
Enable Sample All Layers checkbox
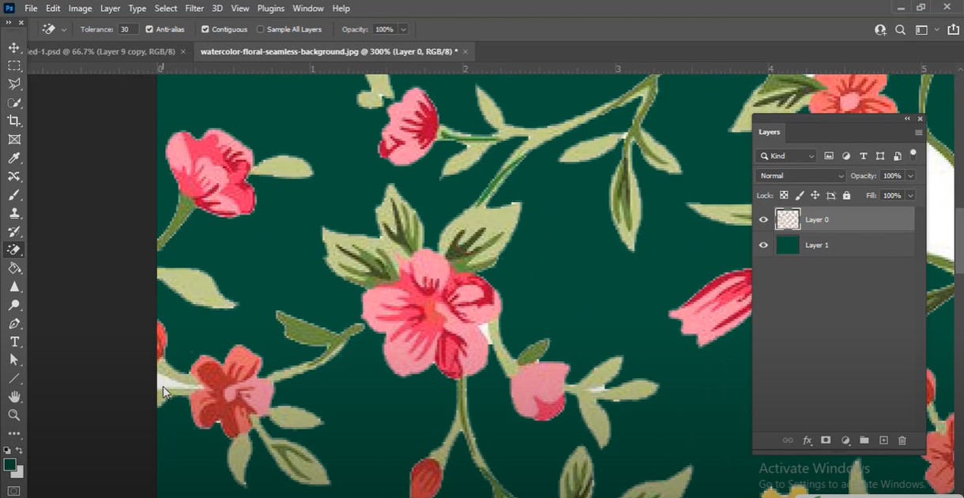pyautogui.click(x=261, y=29)
